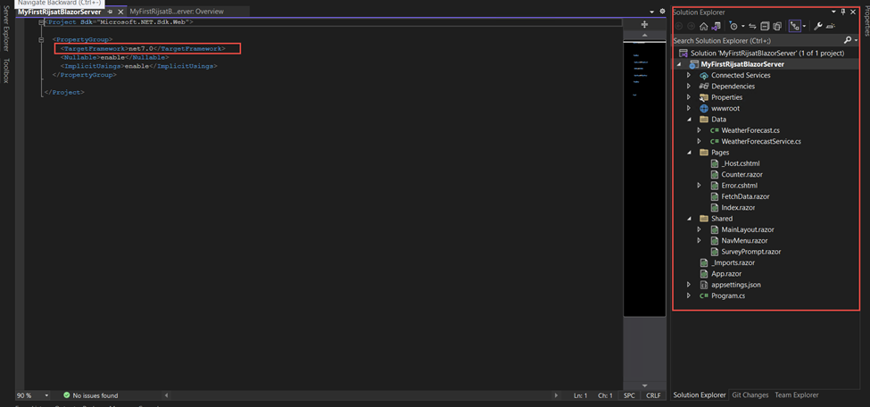Click the Collapse All icon in Solution Explorer
The image size is (870, 407).
pos(765,27)
